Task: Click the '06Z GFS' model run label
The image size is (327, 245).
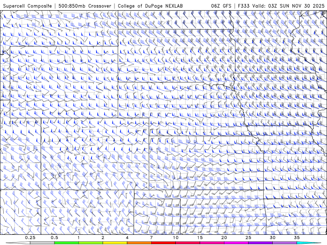Action: click(221, 6)
